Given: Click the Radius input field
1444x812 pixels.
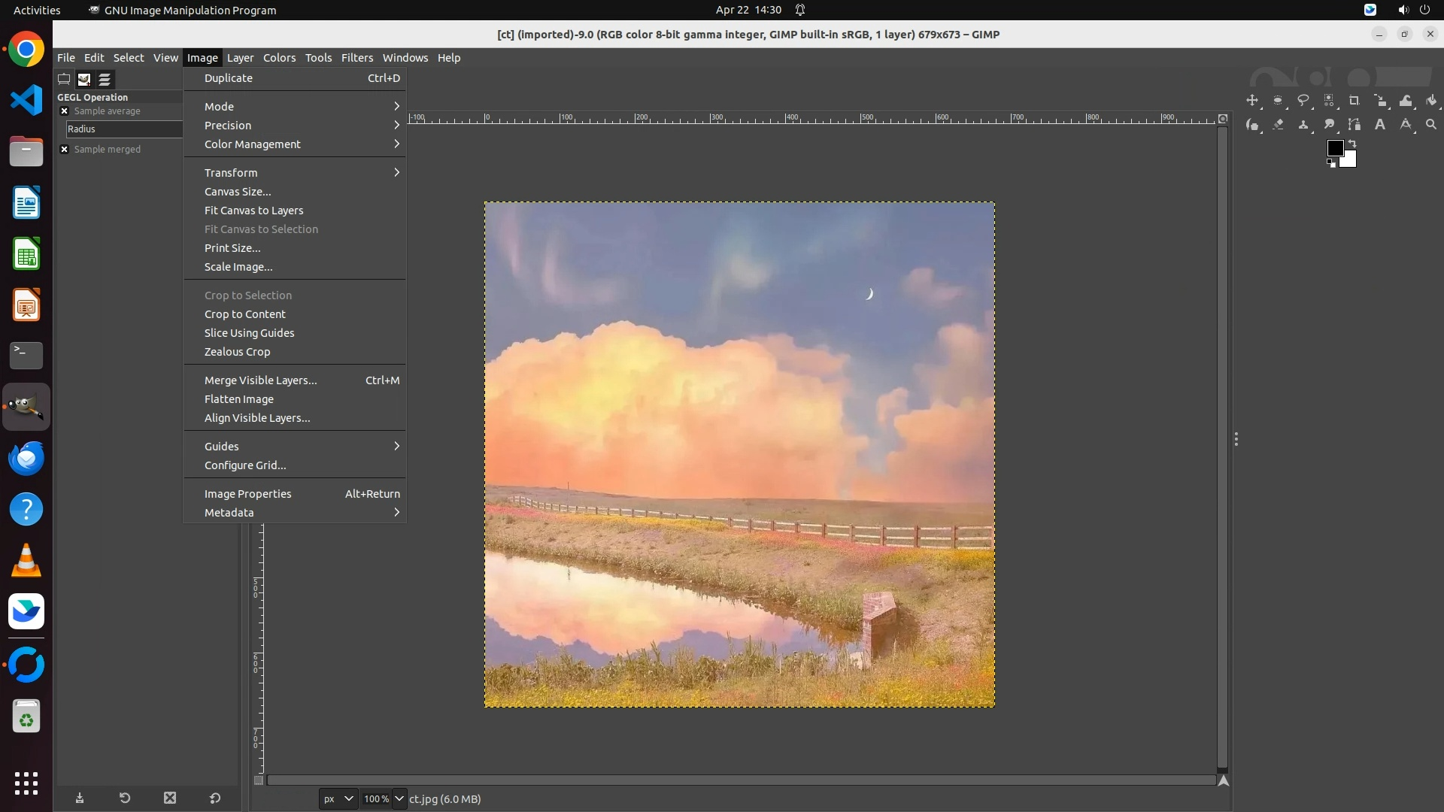Looking at the screenshot, I should [124, 129].
